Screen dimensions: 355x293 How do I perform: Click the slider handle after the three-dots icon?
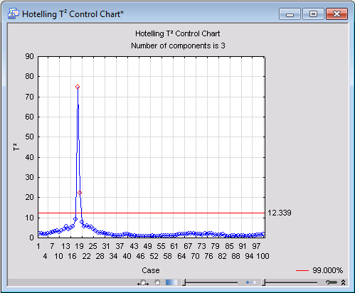point(263,282)
